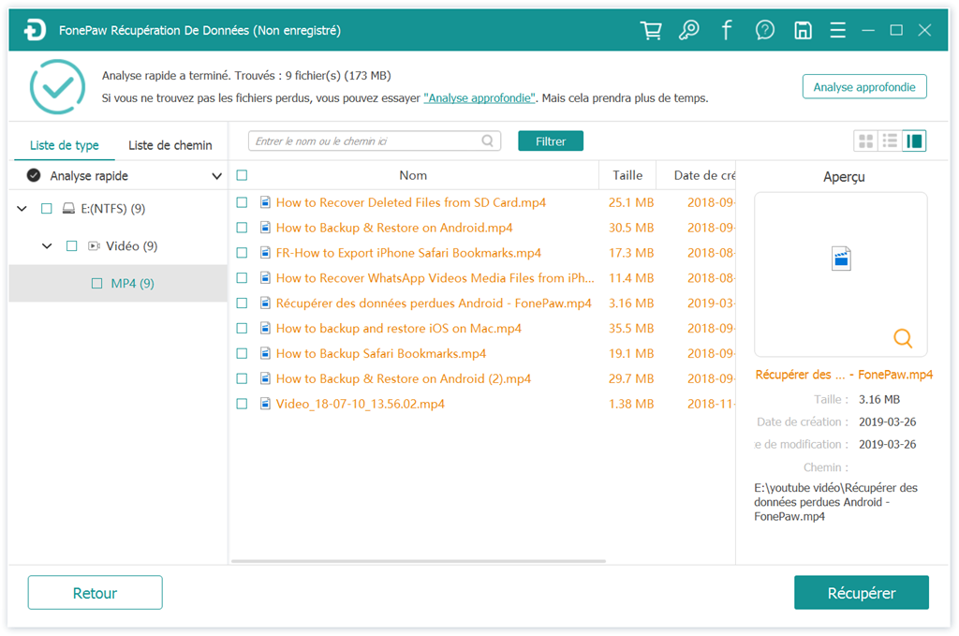
Task: Select checkbox for Video_18-07-10_13.56.02.mp4
Action: tap(243, 404)
